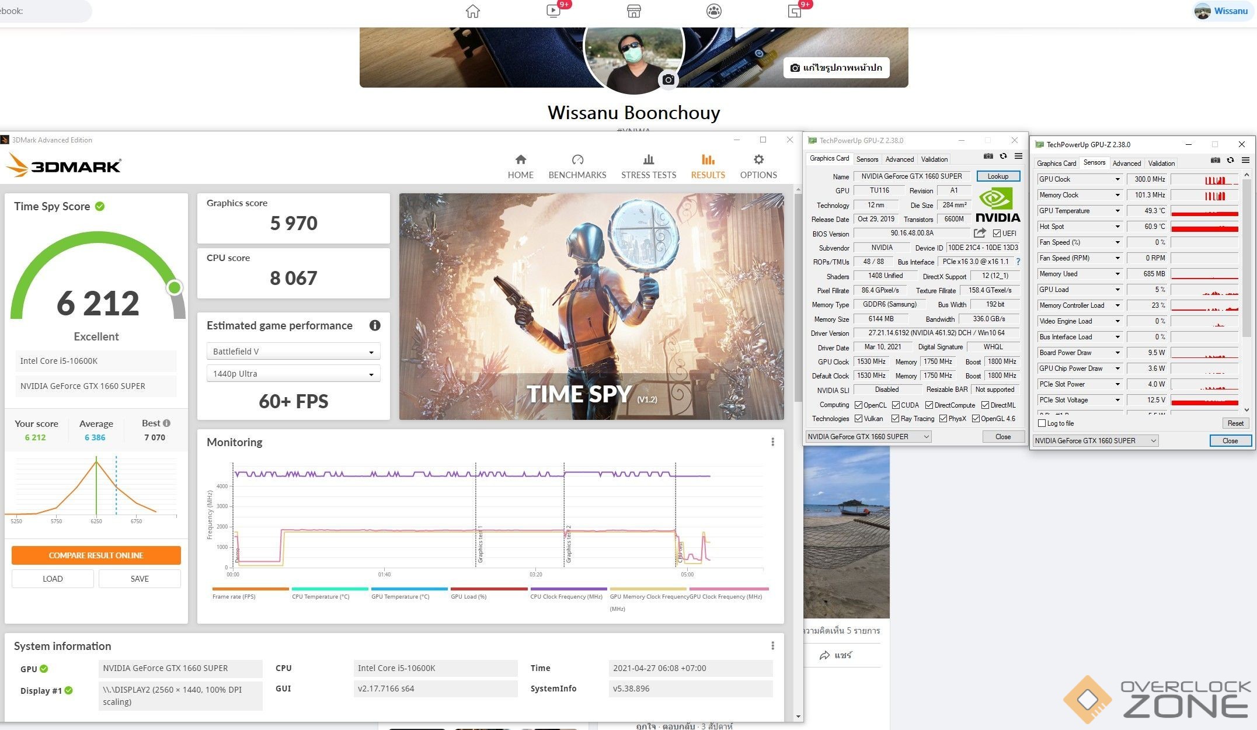Image resolution: width=1257 pixels, height=730 pixels.
Task: Click estimated game performance info icon
Action: click(374, 325)
